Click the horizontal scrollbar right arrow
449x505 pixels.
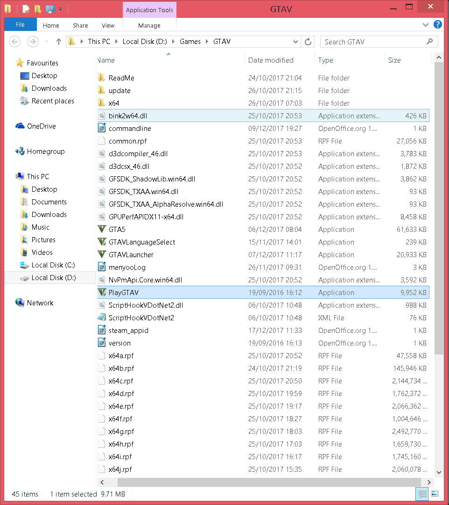(429, 482)
